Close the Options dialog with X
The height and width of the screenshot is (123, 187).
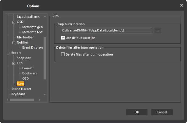(181, 5)
